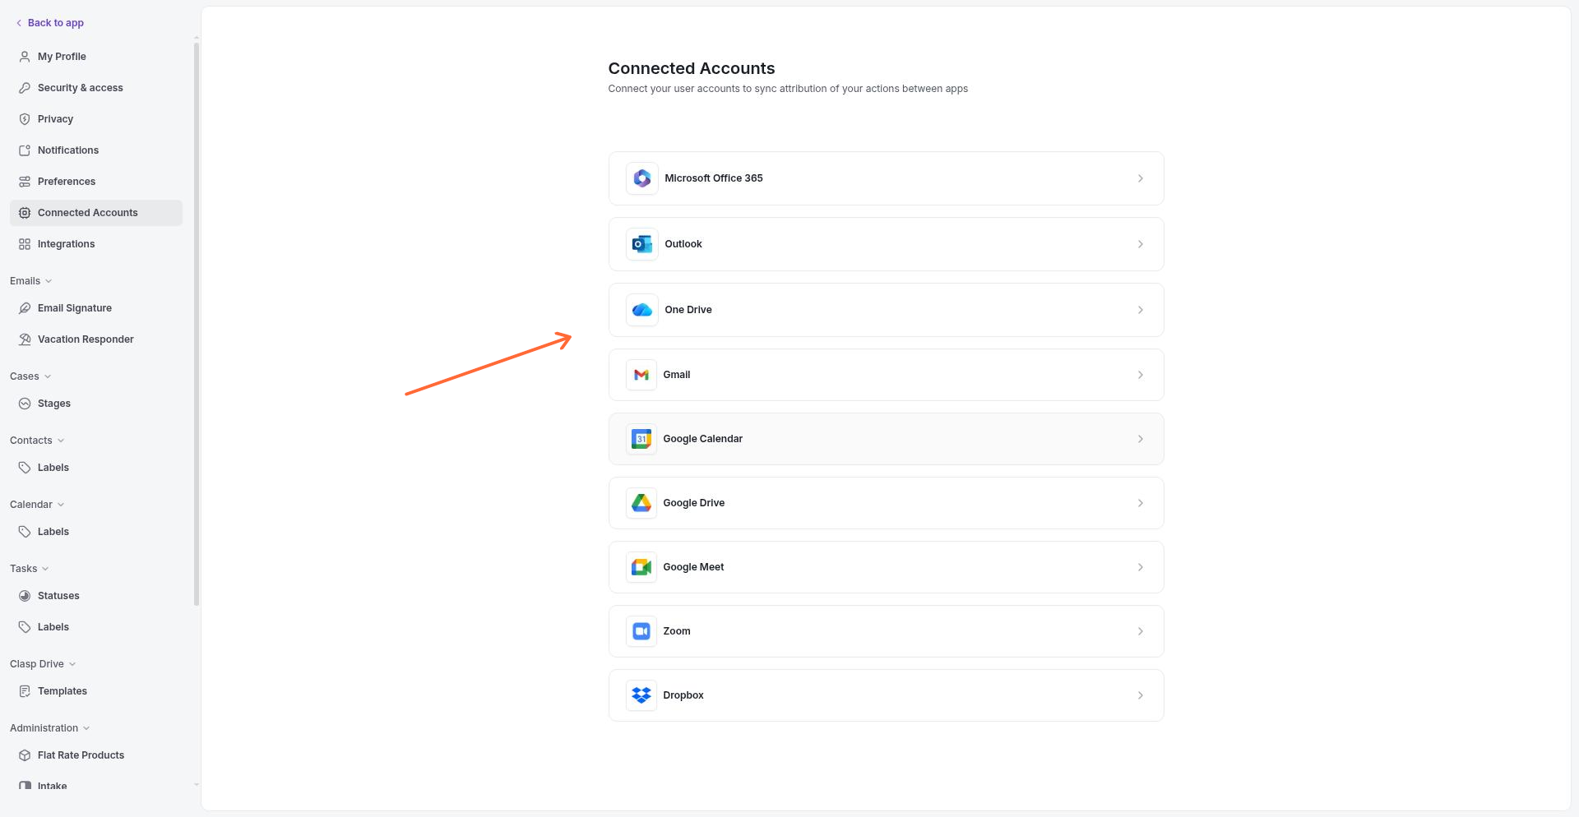
Task: Select Email Signature in sidebar
Action: 96,308
